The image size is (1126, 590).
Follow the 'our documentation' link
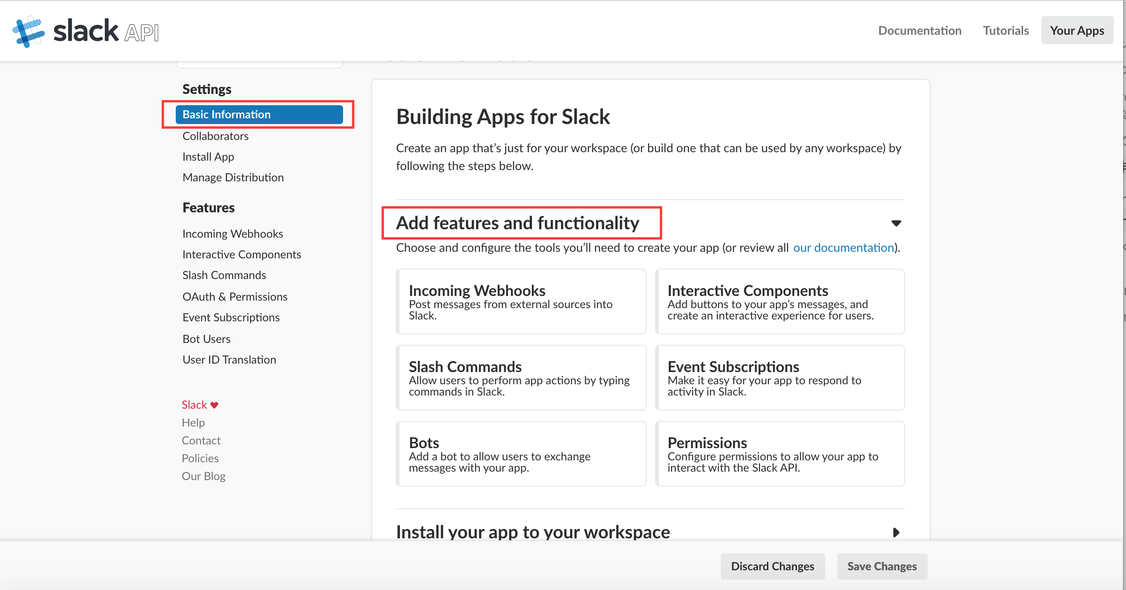[843, 248]
